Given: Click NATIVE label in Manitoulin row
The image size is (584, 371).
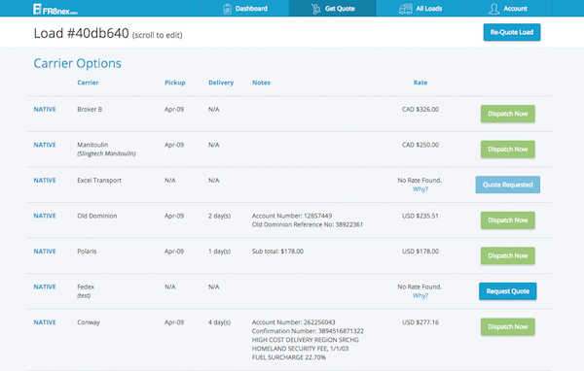Looking at the screenshot, I should 45,145.
